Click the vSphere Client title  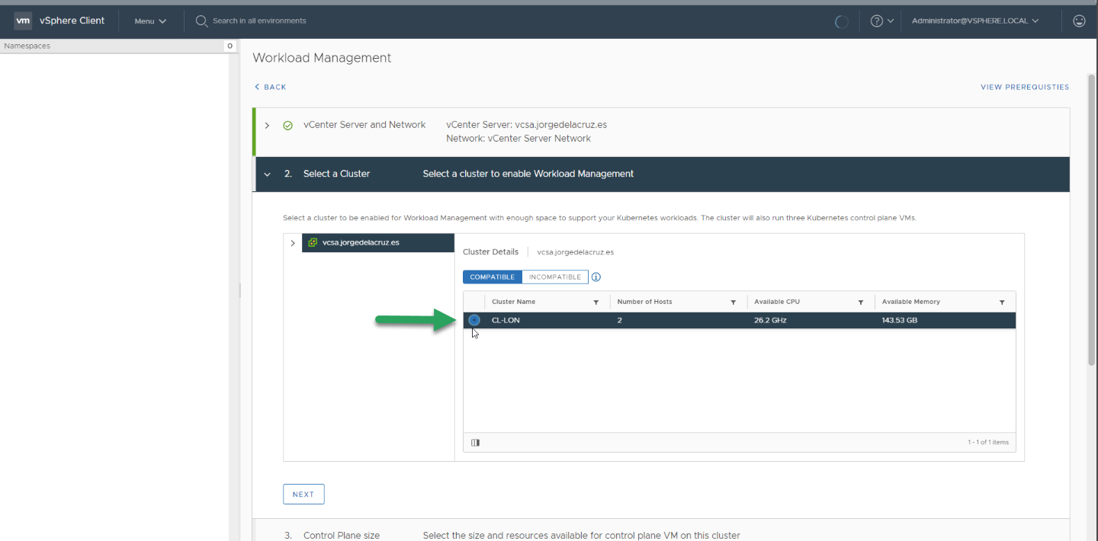72,21
